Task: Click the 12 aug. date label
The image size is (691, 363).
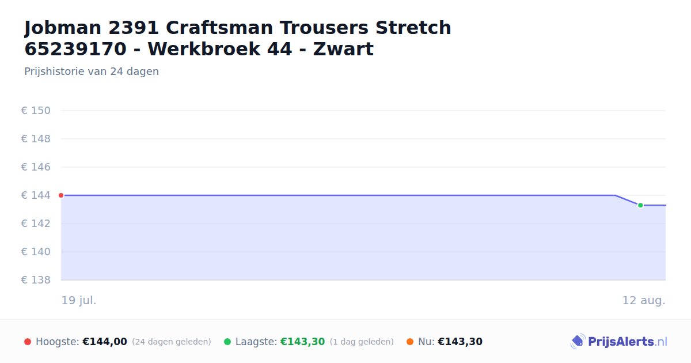Action: pyautogui.click(x=644, y=300)
